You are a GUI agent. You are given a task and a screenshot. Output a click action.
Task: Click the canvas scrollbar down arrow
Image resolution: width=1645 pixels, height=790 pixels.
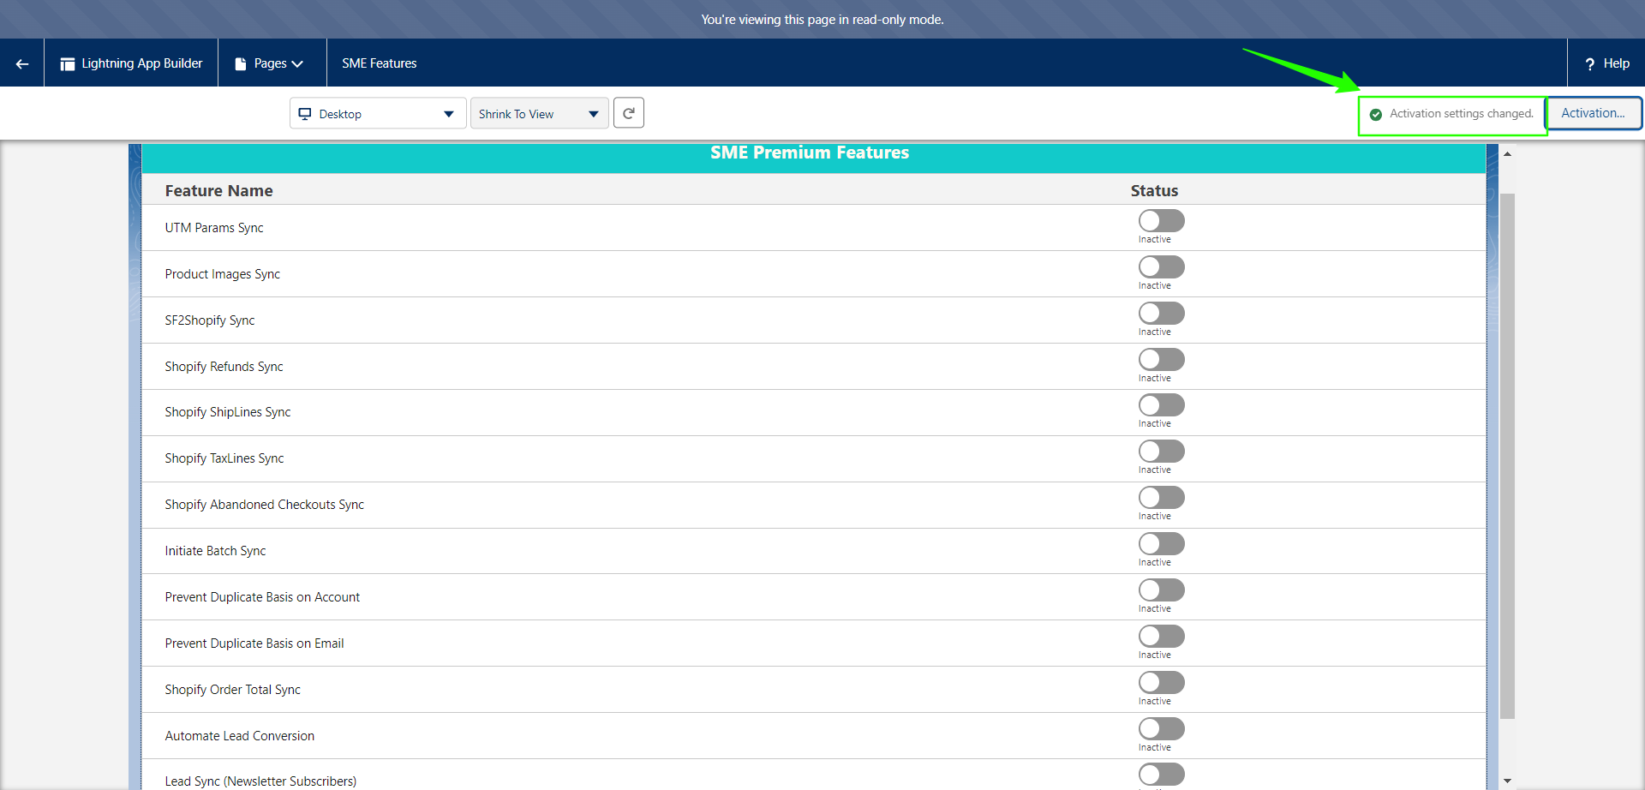[x=1507, y=781]
